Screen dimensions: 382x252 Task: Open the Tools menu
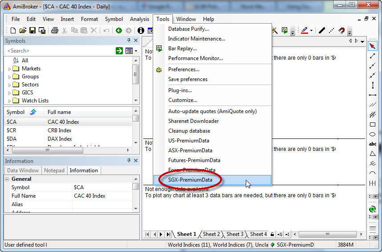pos(163,19)
